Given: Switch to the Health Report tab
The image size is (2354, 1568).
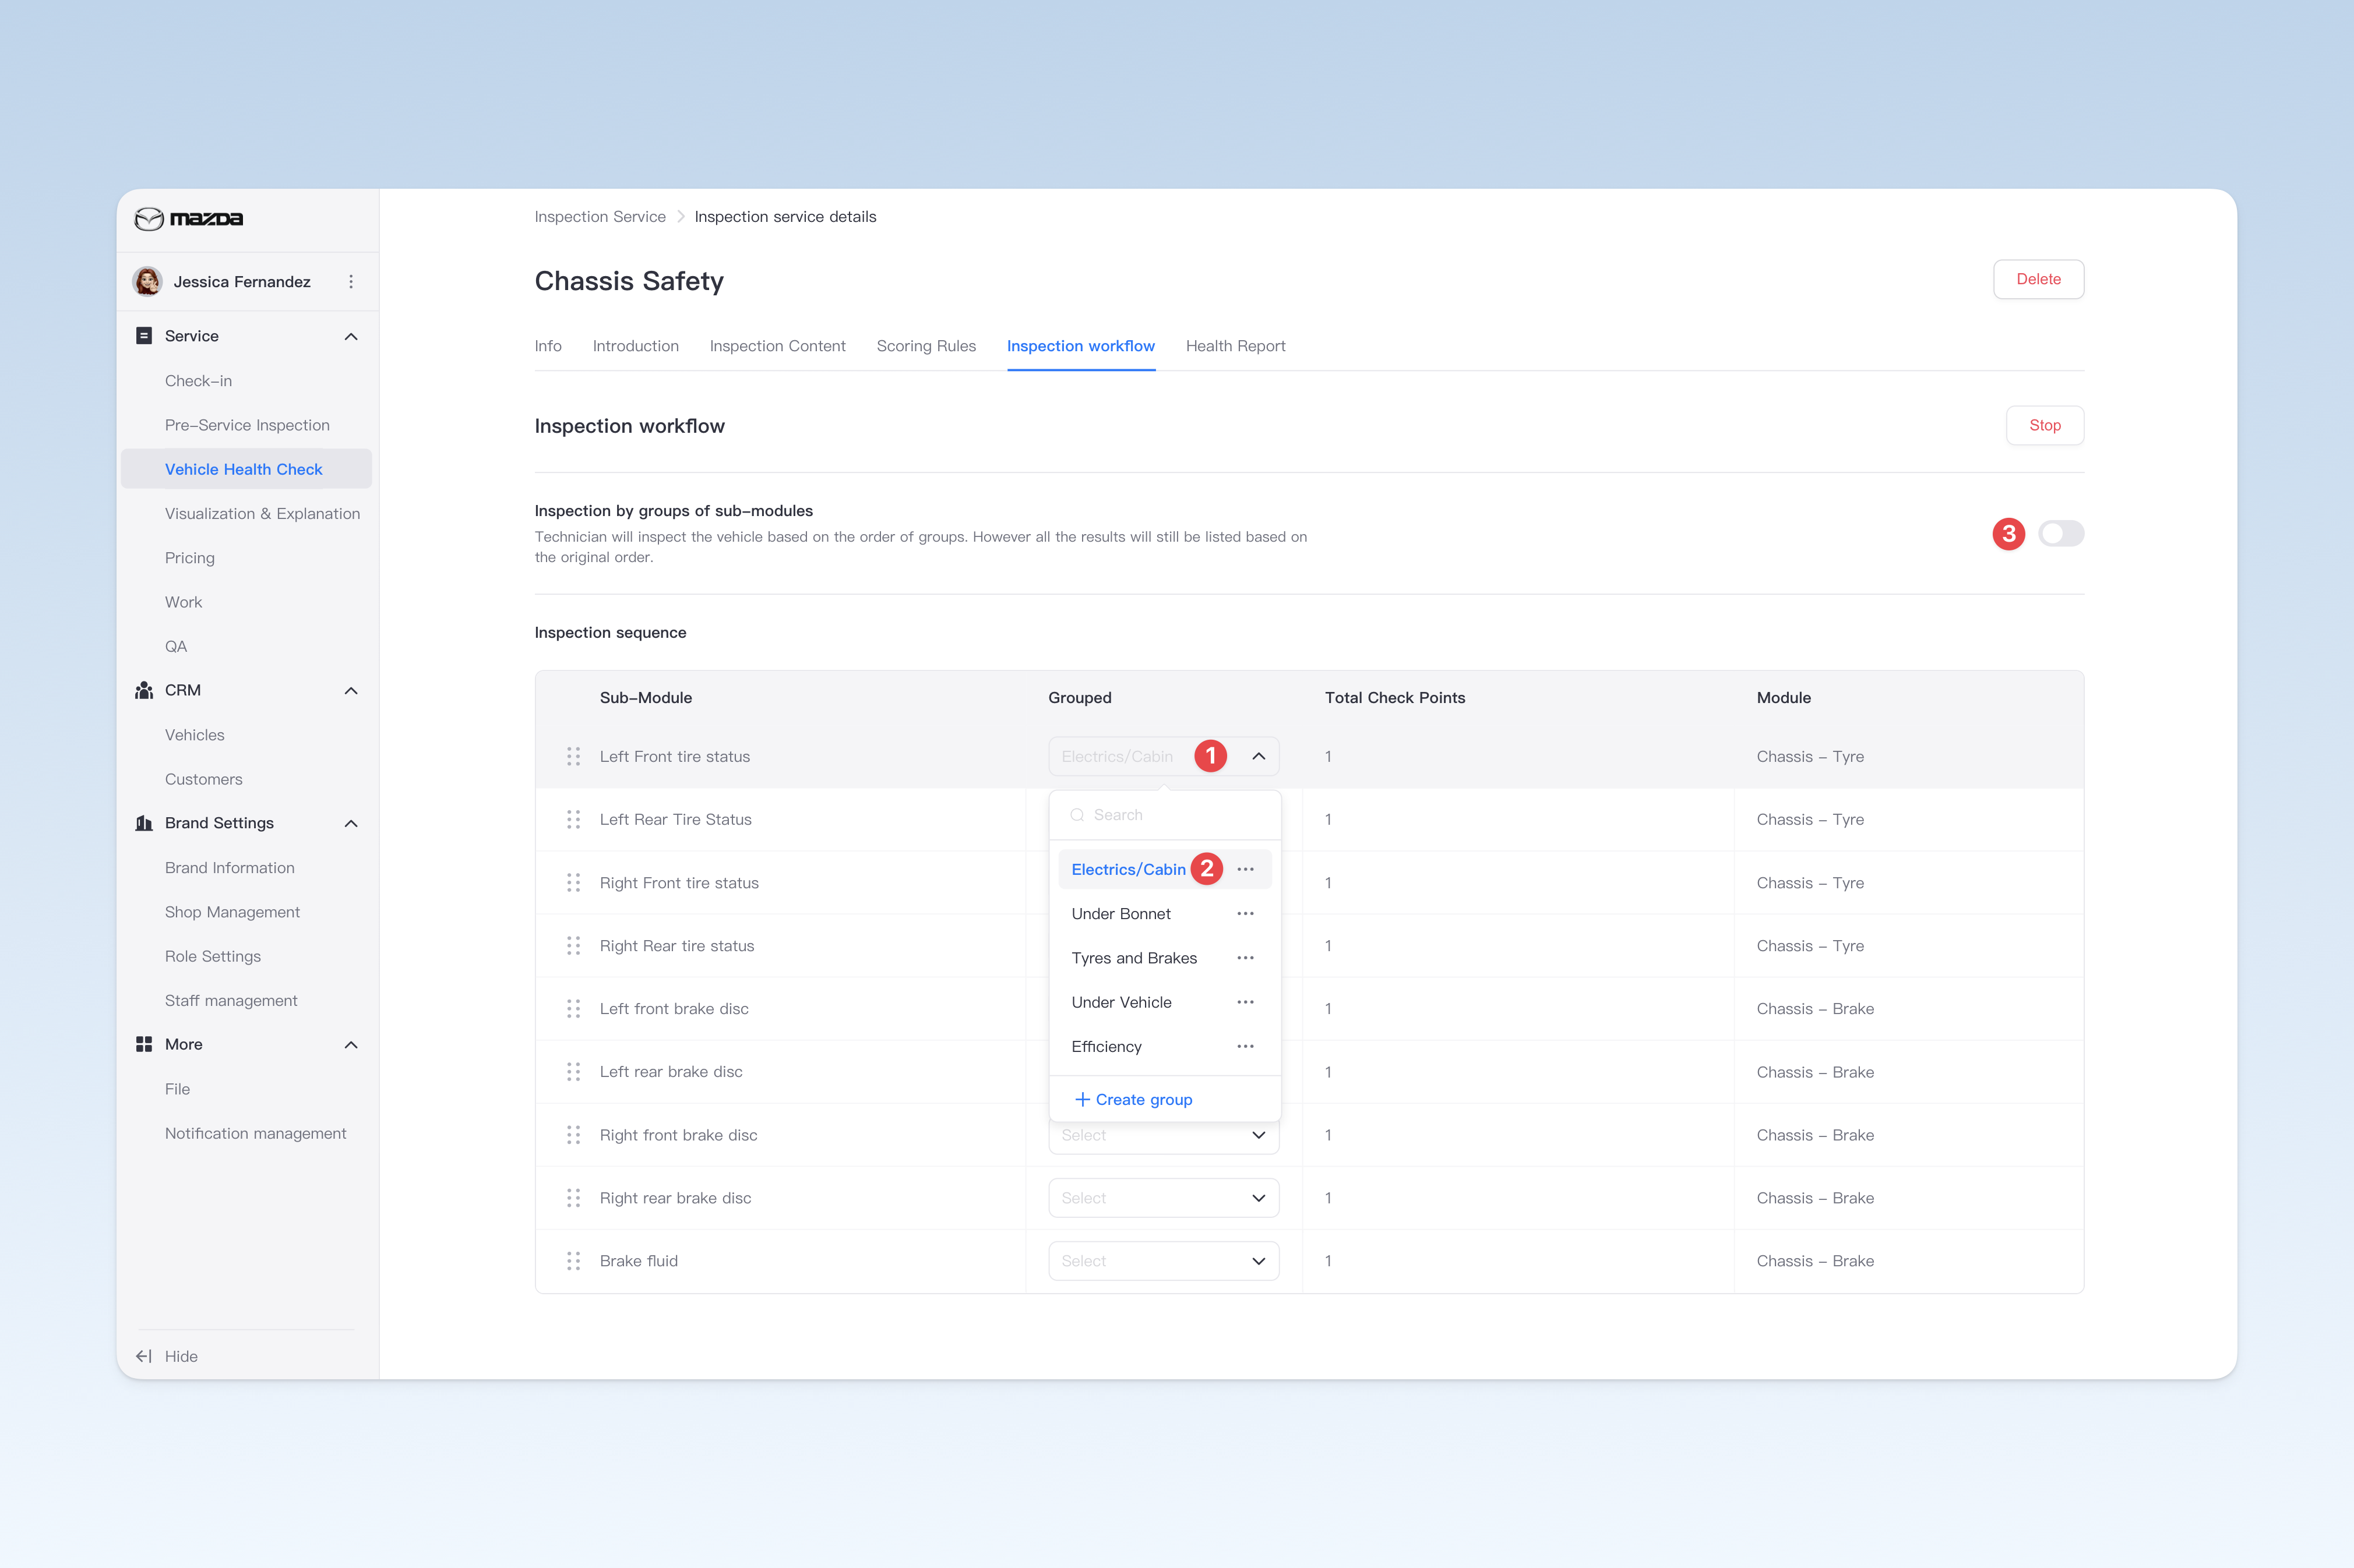Looking at the screenshot, I should (x=1235, y=346).
